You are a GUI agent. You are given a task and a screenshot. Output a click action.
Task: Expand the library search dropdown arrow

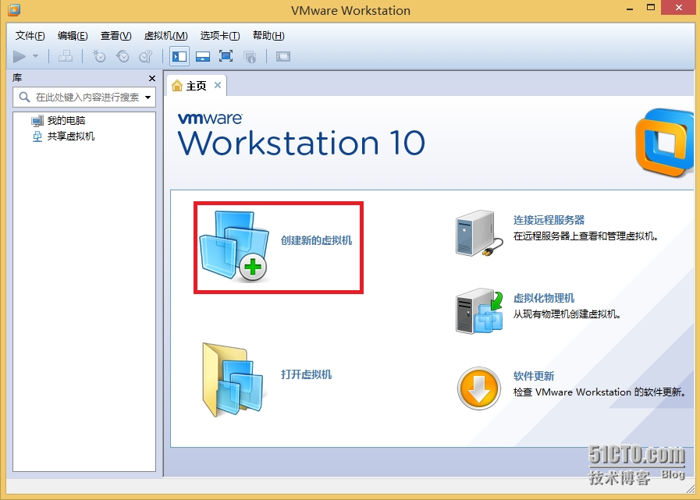[147, 98]
